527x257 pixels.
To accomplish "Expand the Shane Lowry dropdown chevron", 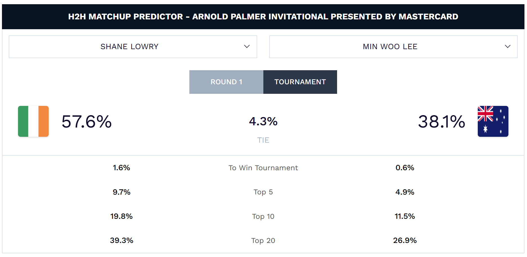I will tap(247, 47).
